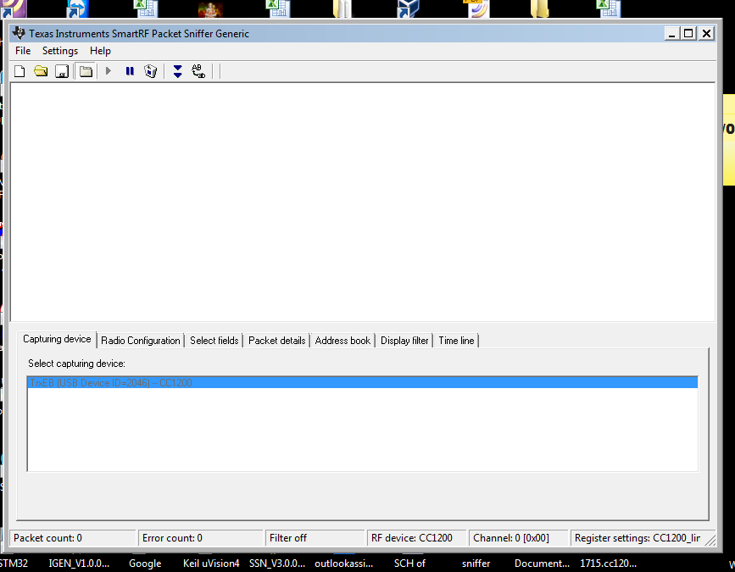Open SSN_V3.0.0 desktop file
735x572 pixels.
(x=277, y=563)
